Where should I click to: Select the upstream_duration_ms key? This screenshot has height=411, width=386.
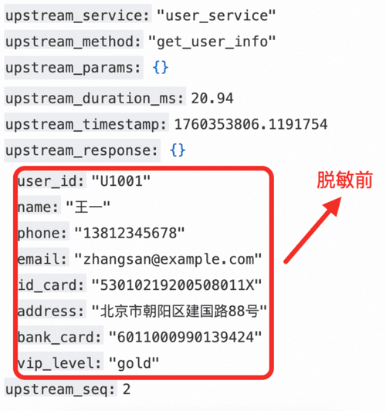click(95, 98)
